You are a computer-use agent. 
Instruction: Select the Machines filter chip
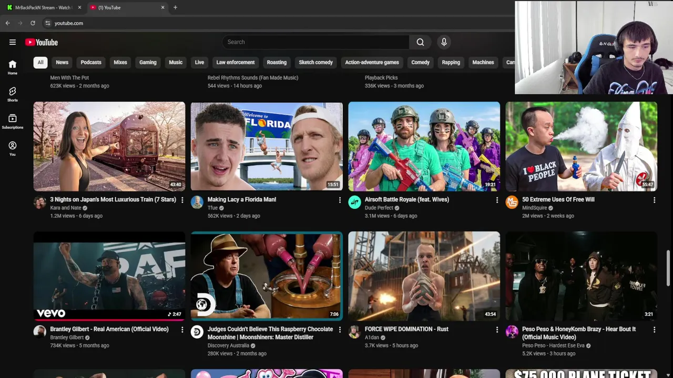click(x=483, y=62)
